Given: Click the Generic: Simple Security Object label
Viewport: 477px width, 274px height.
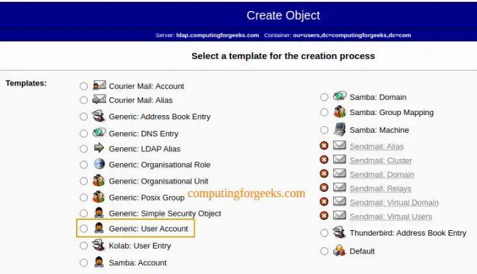Looking at the screenshot, I should (x=164, y=214).
